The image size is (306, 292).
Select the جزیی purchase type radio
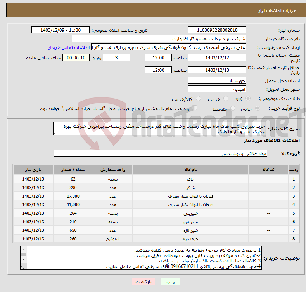point(258,108)
